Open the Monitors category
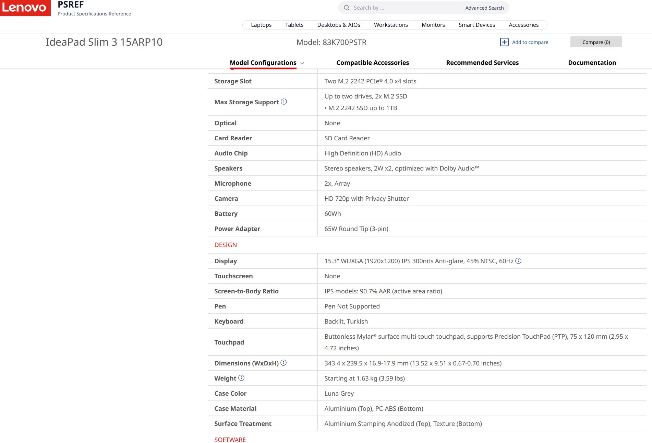652x443 pixels. 433,25
